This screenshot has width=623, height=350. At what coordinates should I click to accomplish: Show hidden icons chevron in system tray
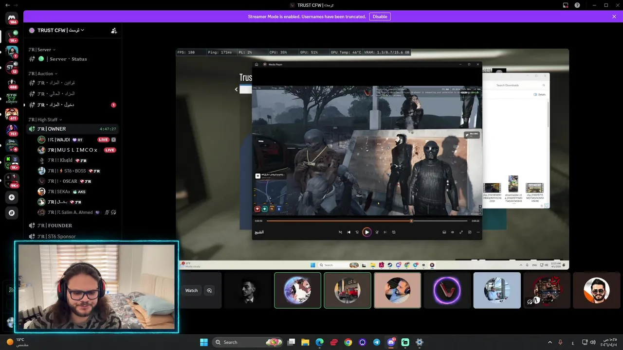click(x=550, y=342)
